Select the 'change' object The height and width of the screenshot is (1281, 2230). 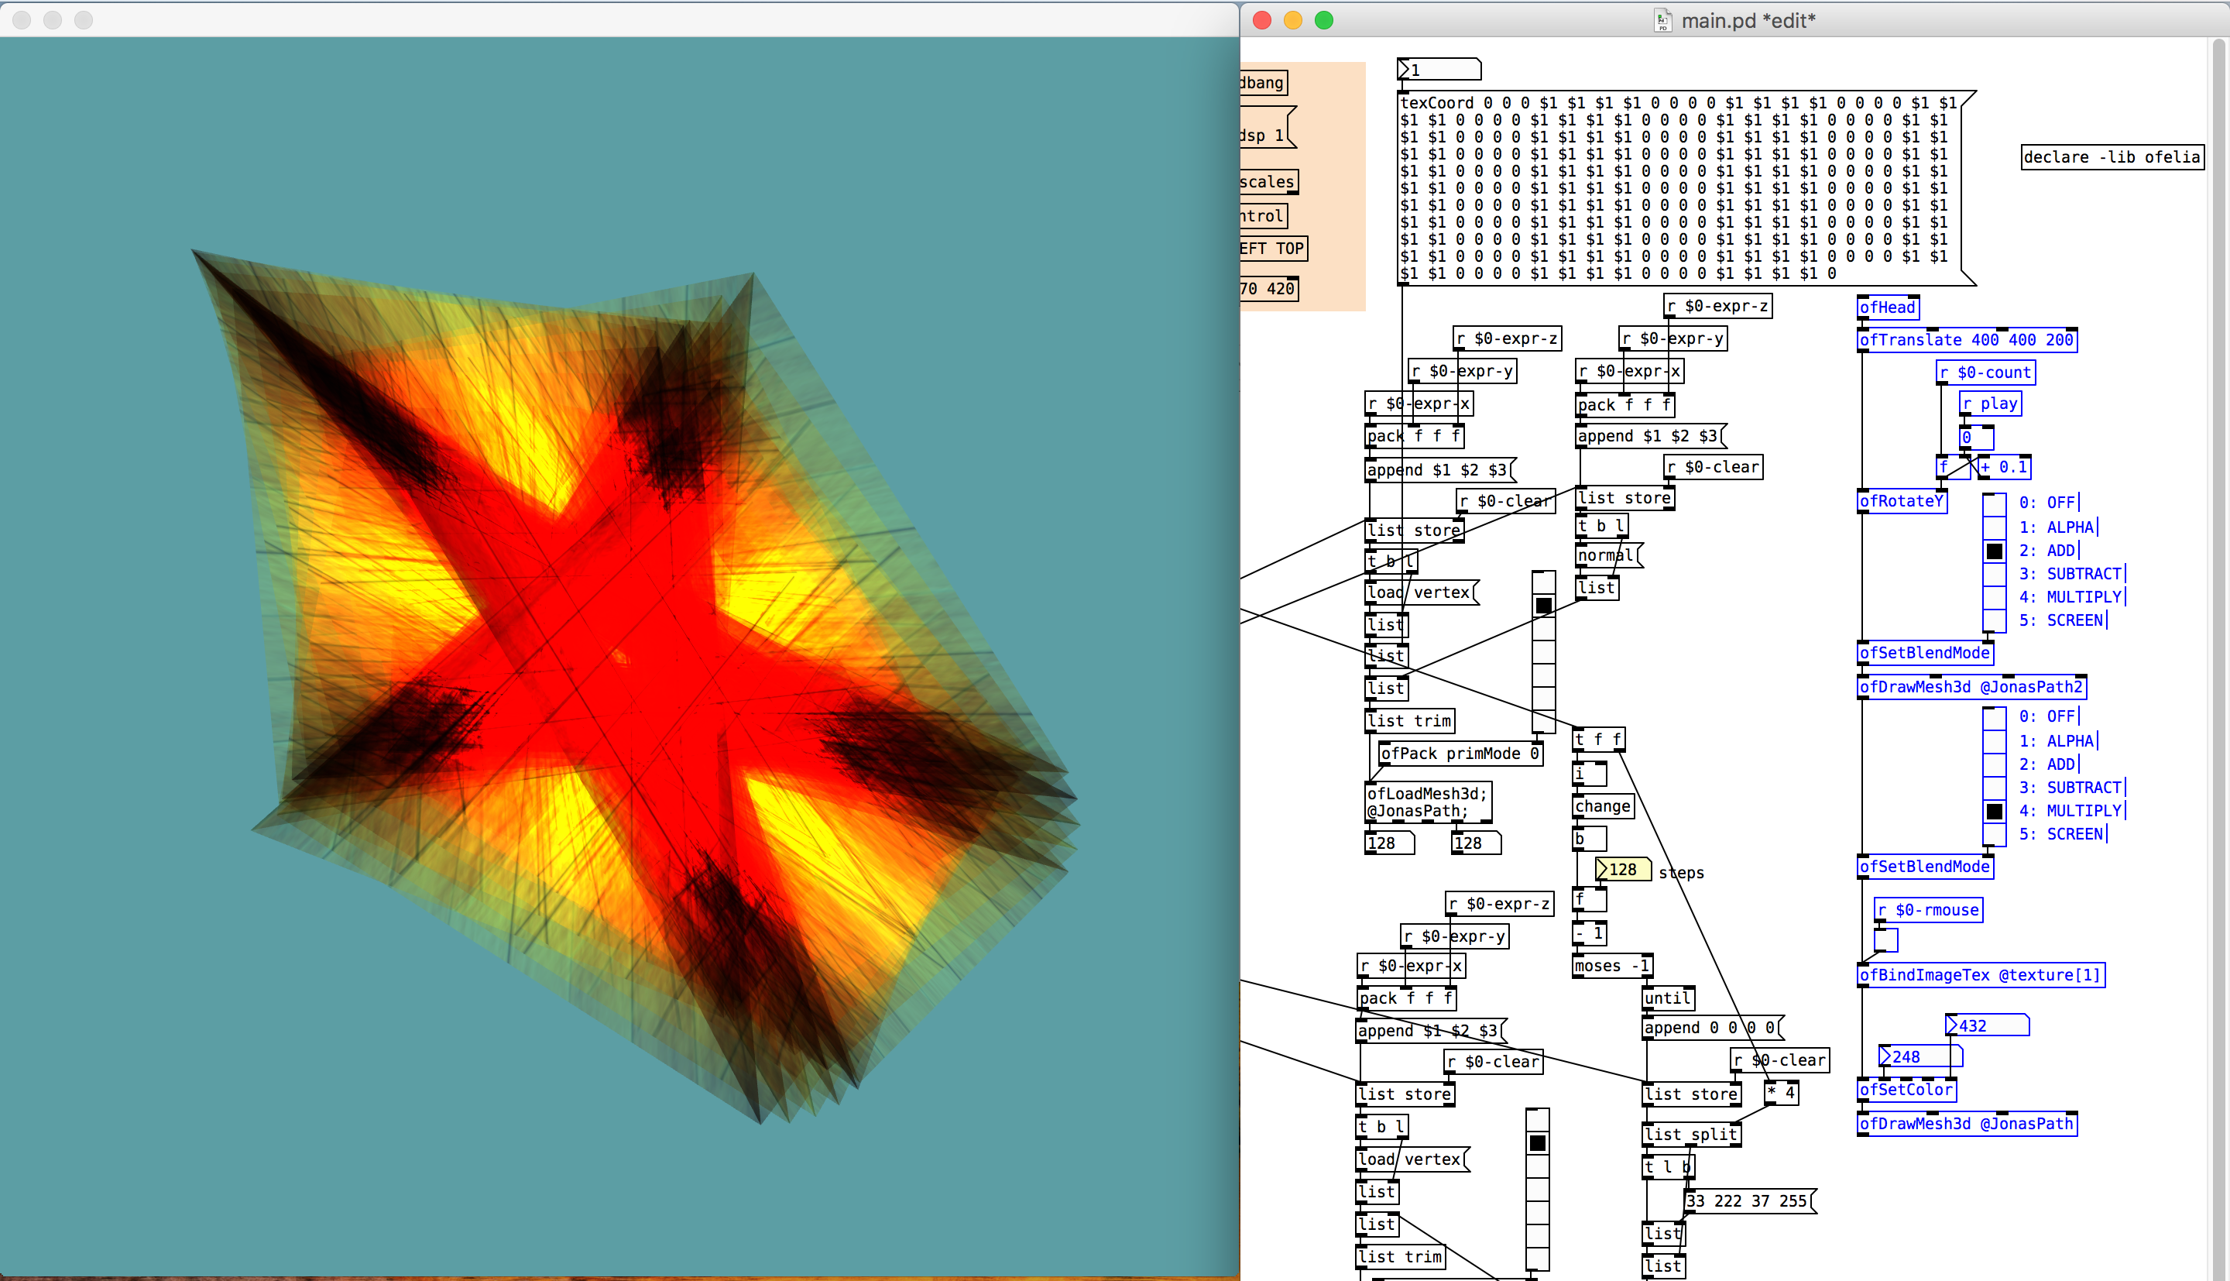point(1603,807)
